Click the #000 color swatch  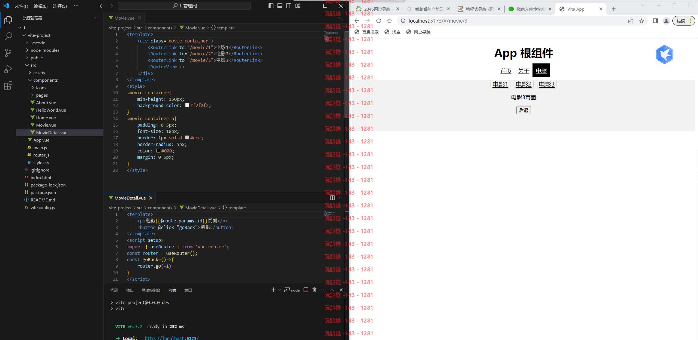point(158,151)
